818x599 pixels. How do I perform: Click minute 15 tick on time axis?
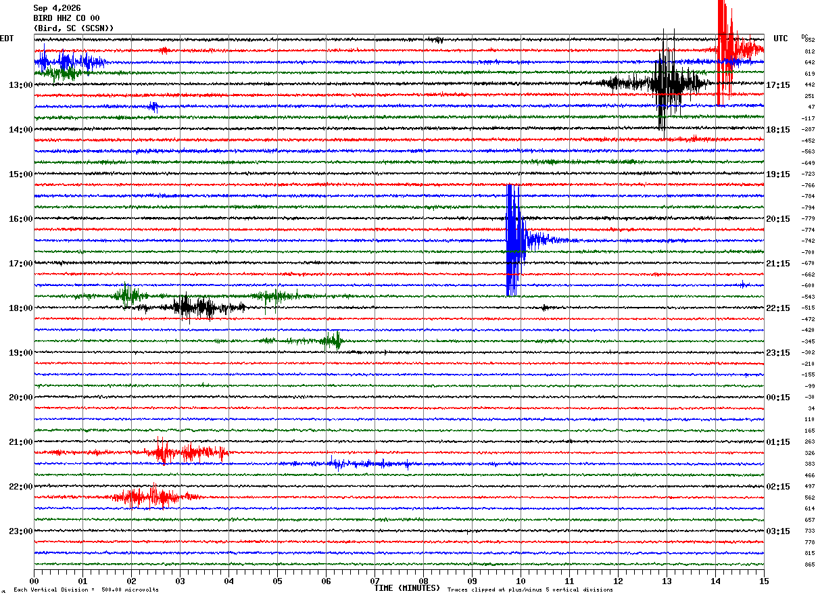coord(764,581)
